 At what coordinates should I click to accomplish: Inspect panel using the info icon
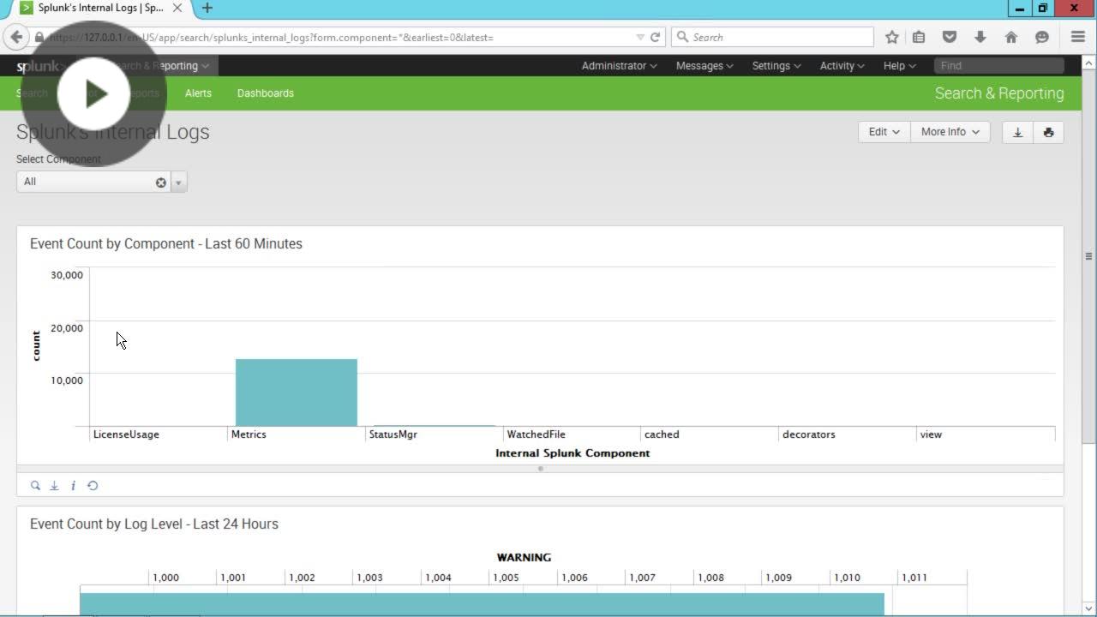(x=73, y=485)
